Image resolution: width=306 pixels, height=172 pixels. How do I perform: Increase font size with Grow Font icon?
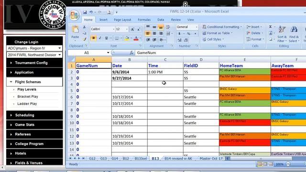132,29
